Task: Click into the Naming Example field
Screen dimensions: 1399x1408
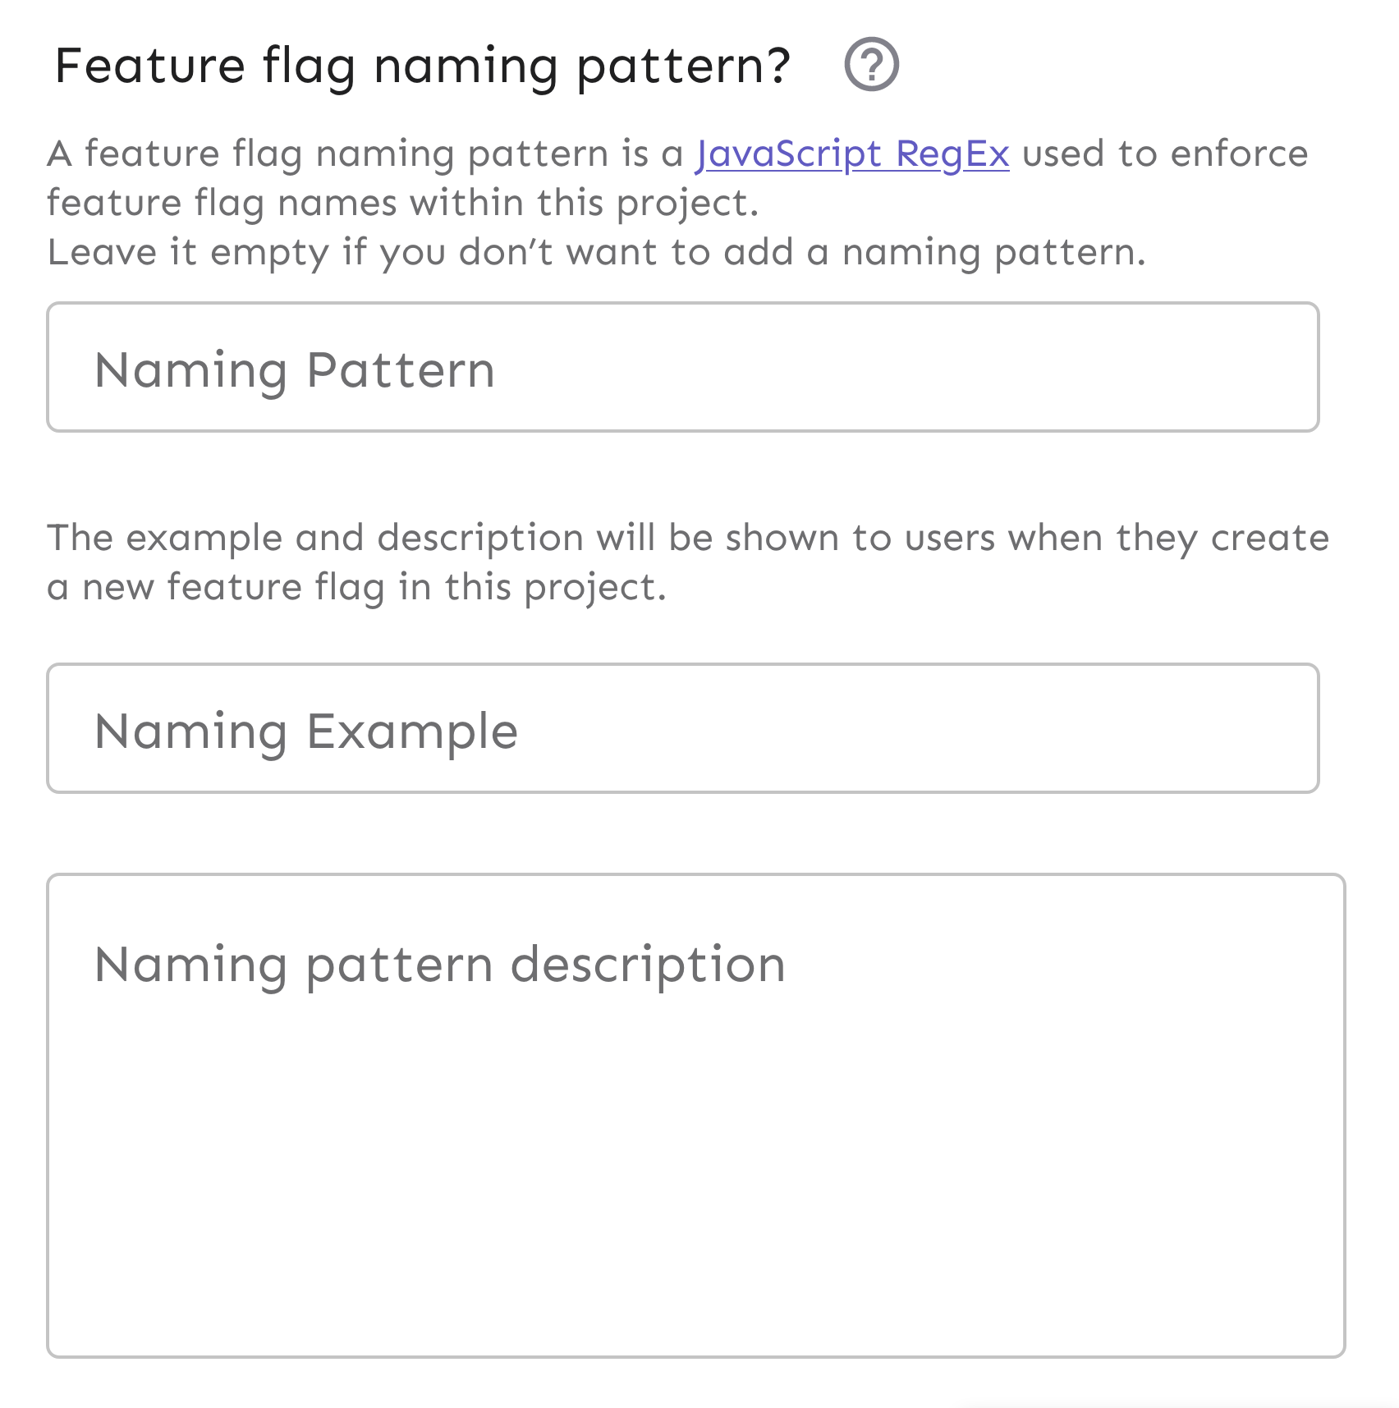Action: click(x=682, y=728)
